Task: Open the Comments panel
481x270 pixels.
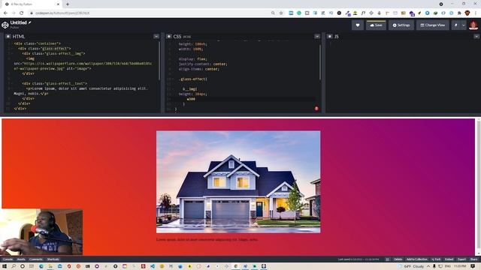Action: tap(36, 259)
